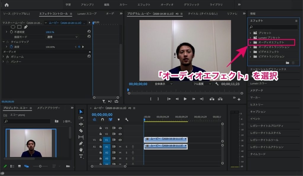The height and width of the screenshot is (176, 303).
Task: Collapse the タイムリマップ section
Action: click(x=4, y=42)
